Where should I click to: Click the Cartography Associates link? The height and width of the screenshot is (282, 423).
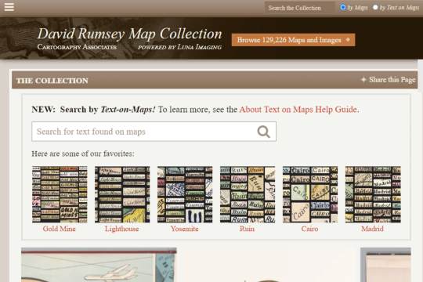click(77, 47)
